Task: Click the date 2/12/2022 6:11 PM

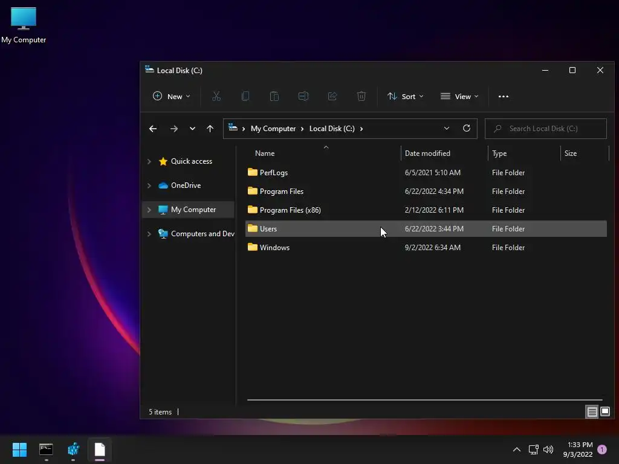Action: click(434, 210)
